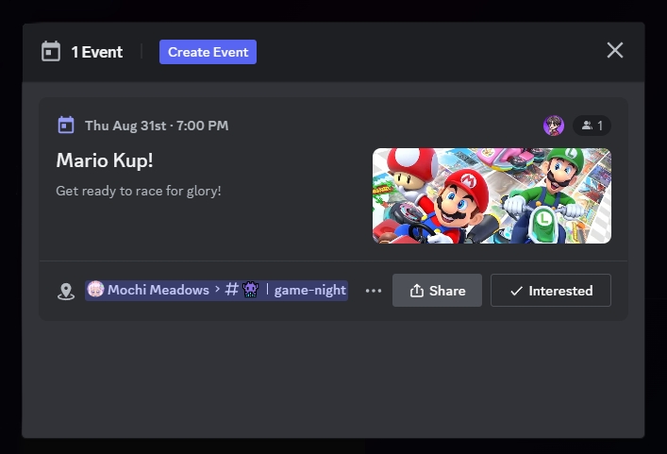Click the upload arrow icon in Share
The image size is (667, 454).
tap(416, 291)
